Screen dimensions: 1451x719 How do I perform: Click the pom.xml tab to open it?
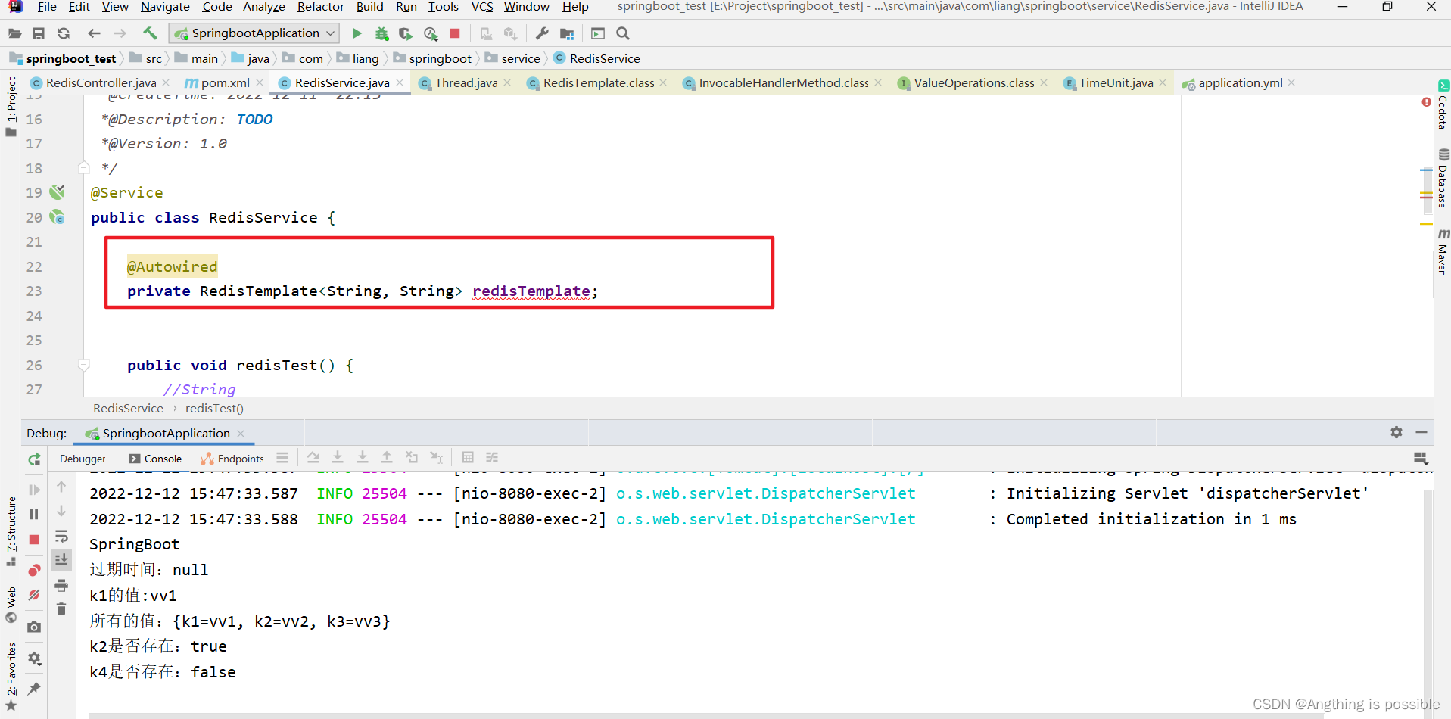point(223,82)
